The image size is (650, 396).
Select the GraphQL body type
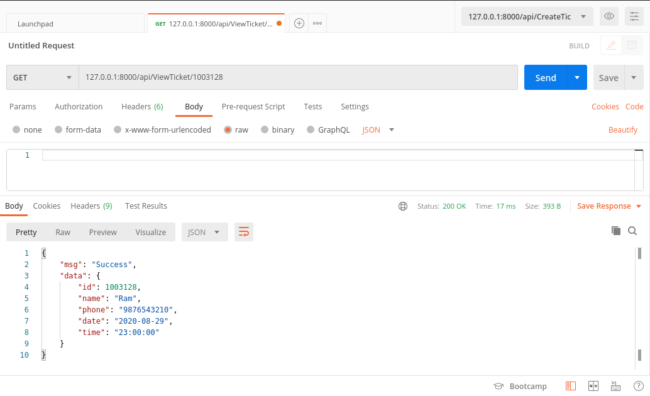tap(311, 129)
